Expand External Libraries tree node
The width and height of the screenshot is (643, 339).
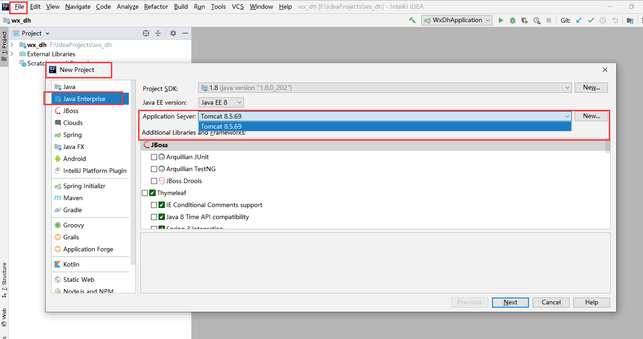pos(12,54)
